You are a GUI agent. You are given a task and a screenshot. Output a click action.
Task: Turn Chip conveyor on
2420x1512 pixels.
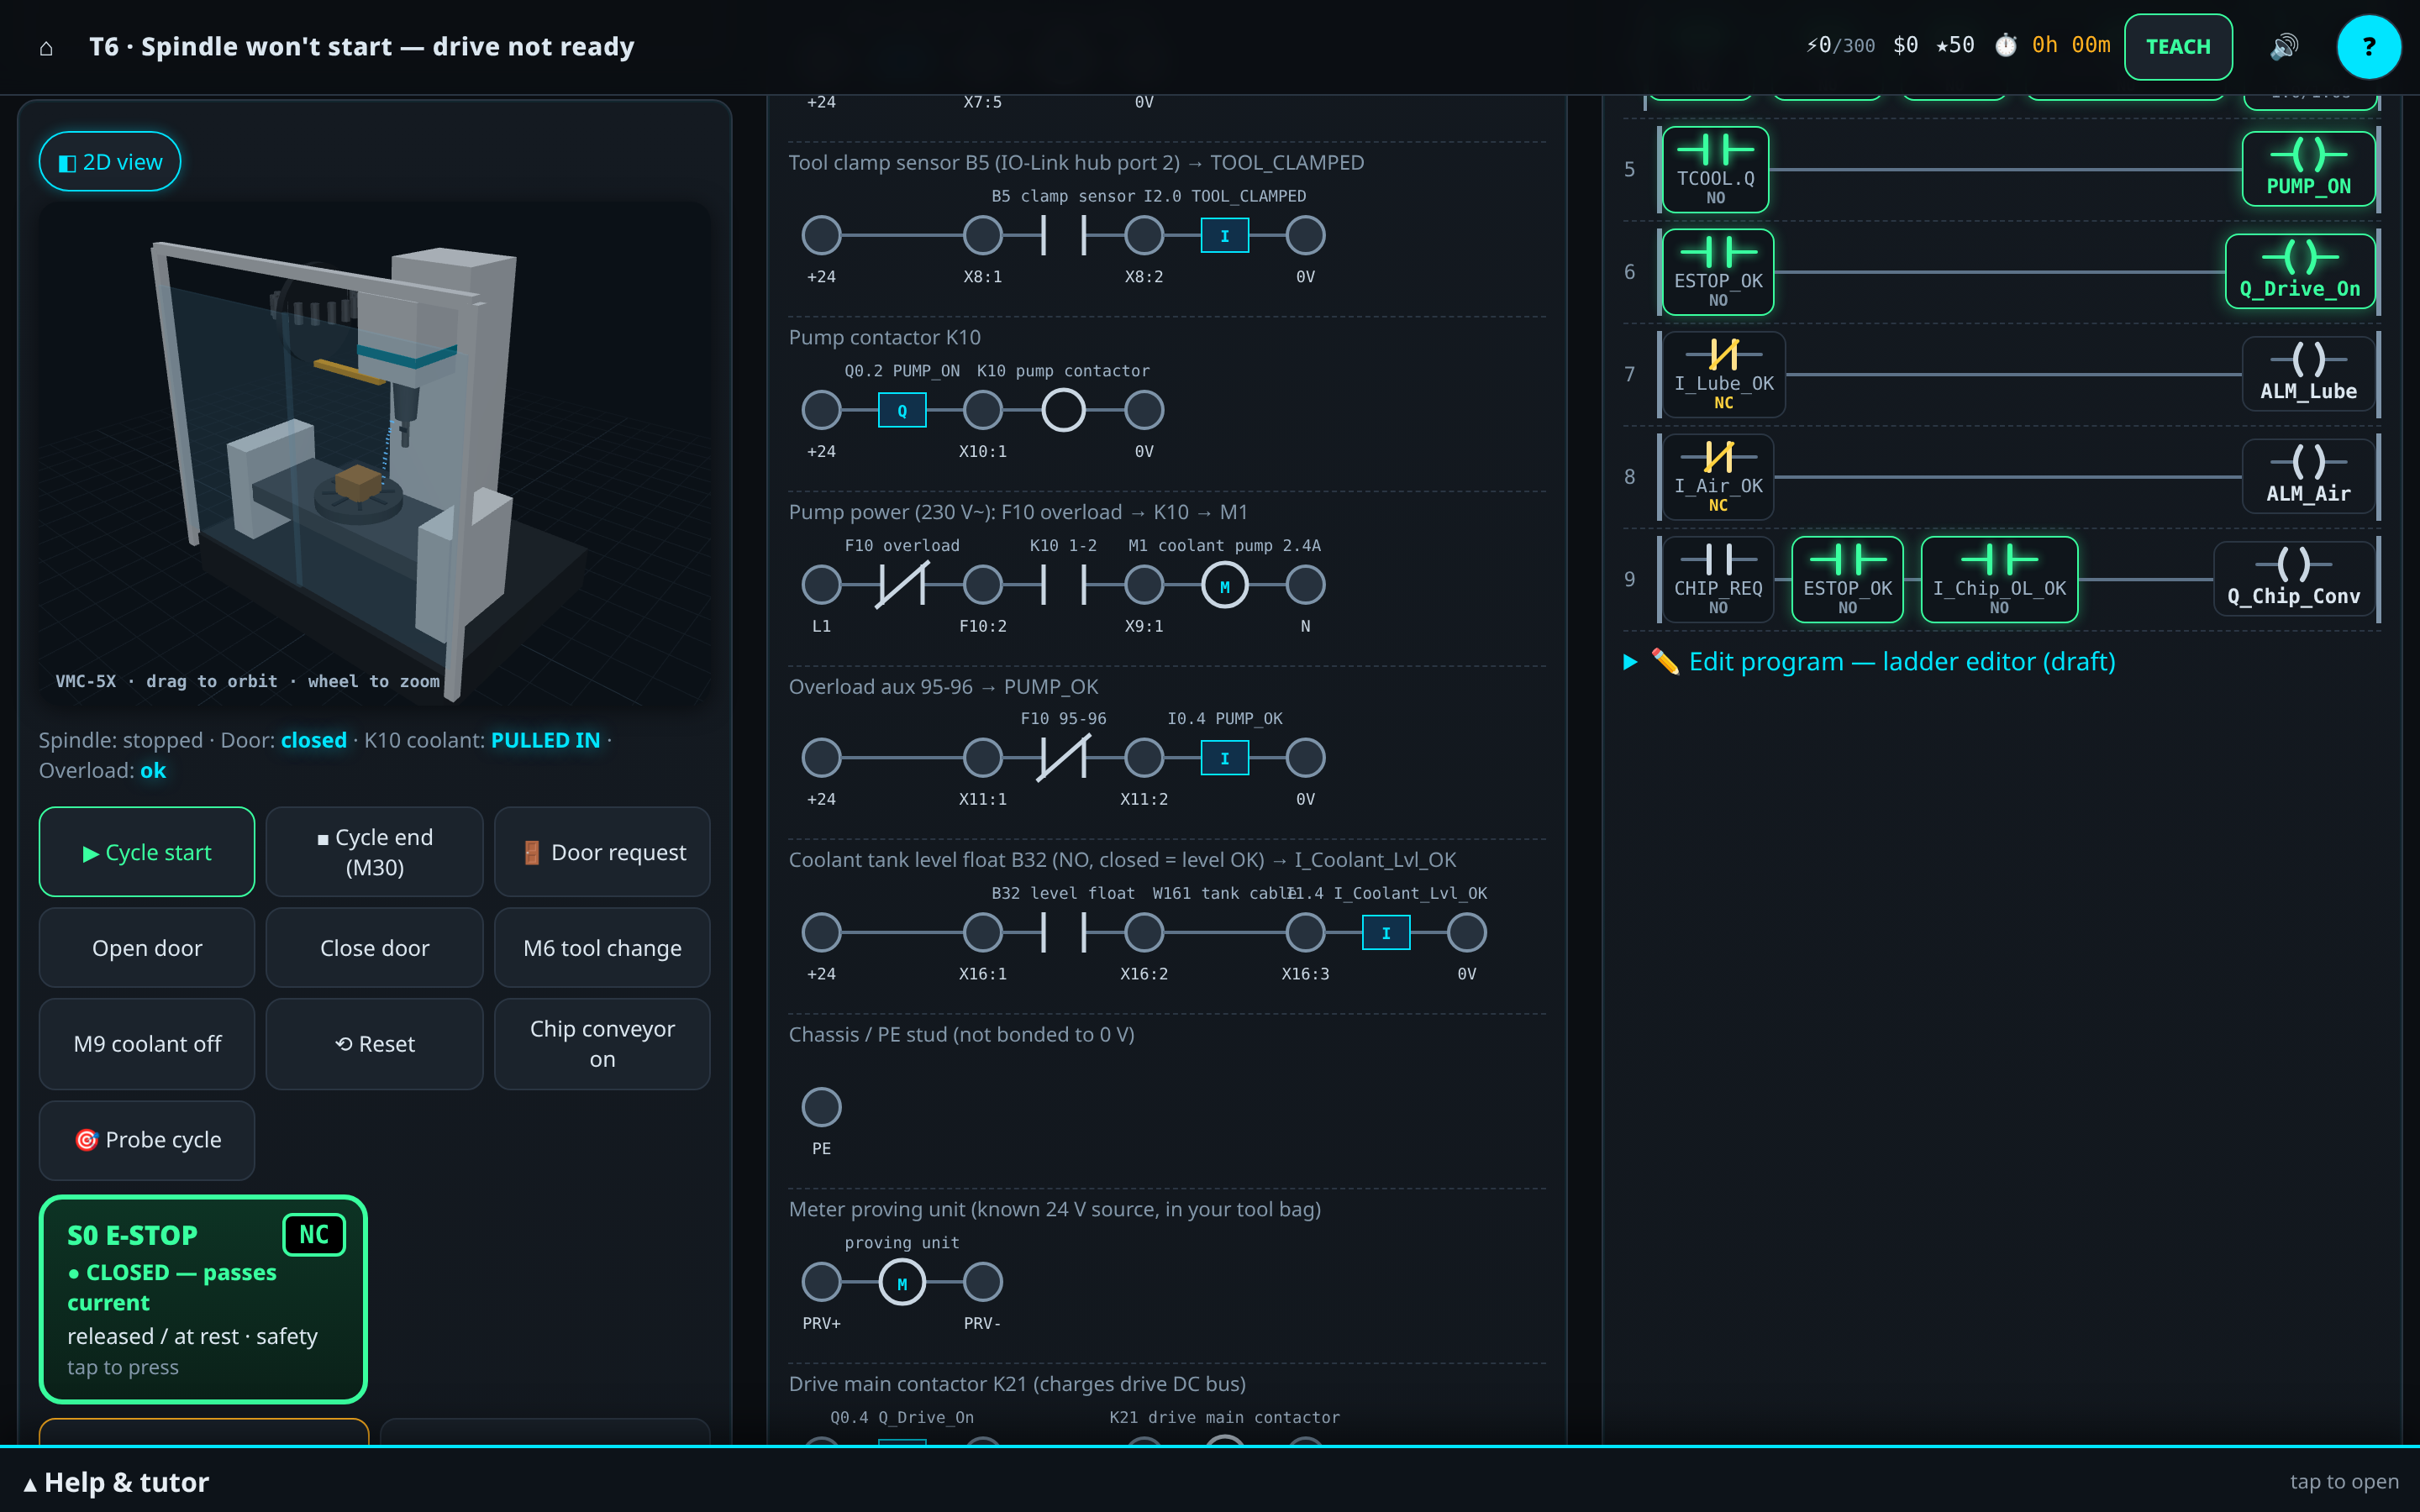[602, 1044]
